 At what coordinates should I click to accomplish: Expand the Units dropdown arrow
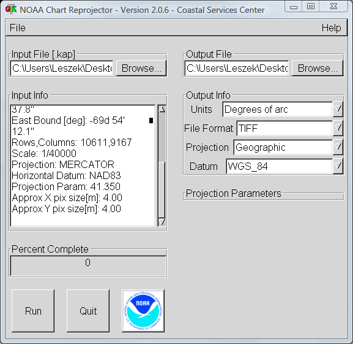click(x=338, y=109)
